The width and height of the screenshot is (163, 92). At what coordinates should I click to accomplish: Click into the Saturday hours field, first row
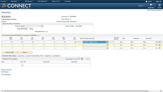pos(39,42)
